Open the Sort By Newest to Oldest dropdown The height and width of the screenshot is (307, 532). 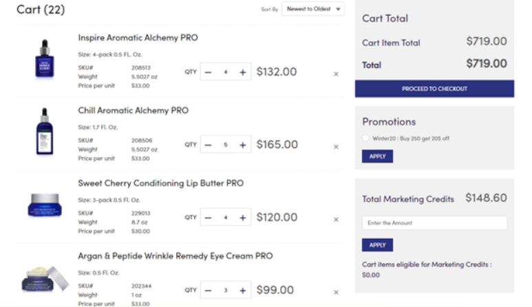point(313,9)
